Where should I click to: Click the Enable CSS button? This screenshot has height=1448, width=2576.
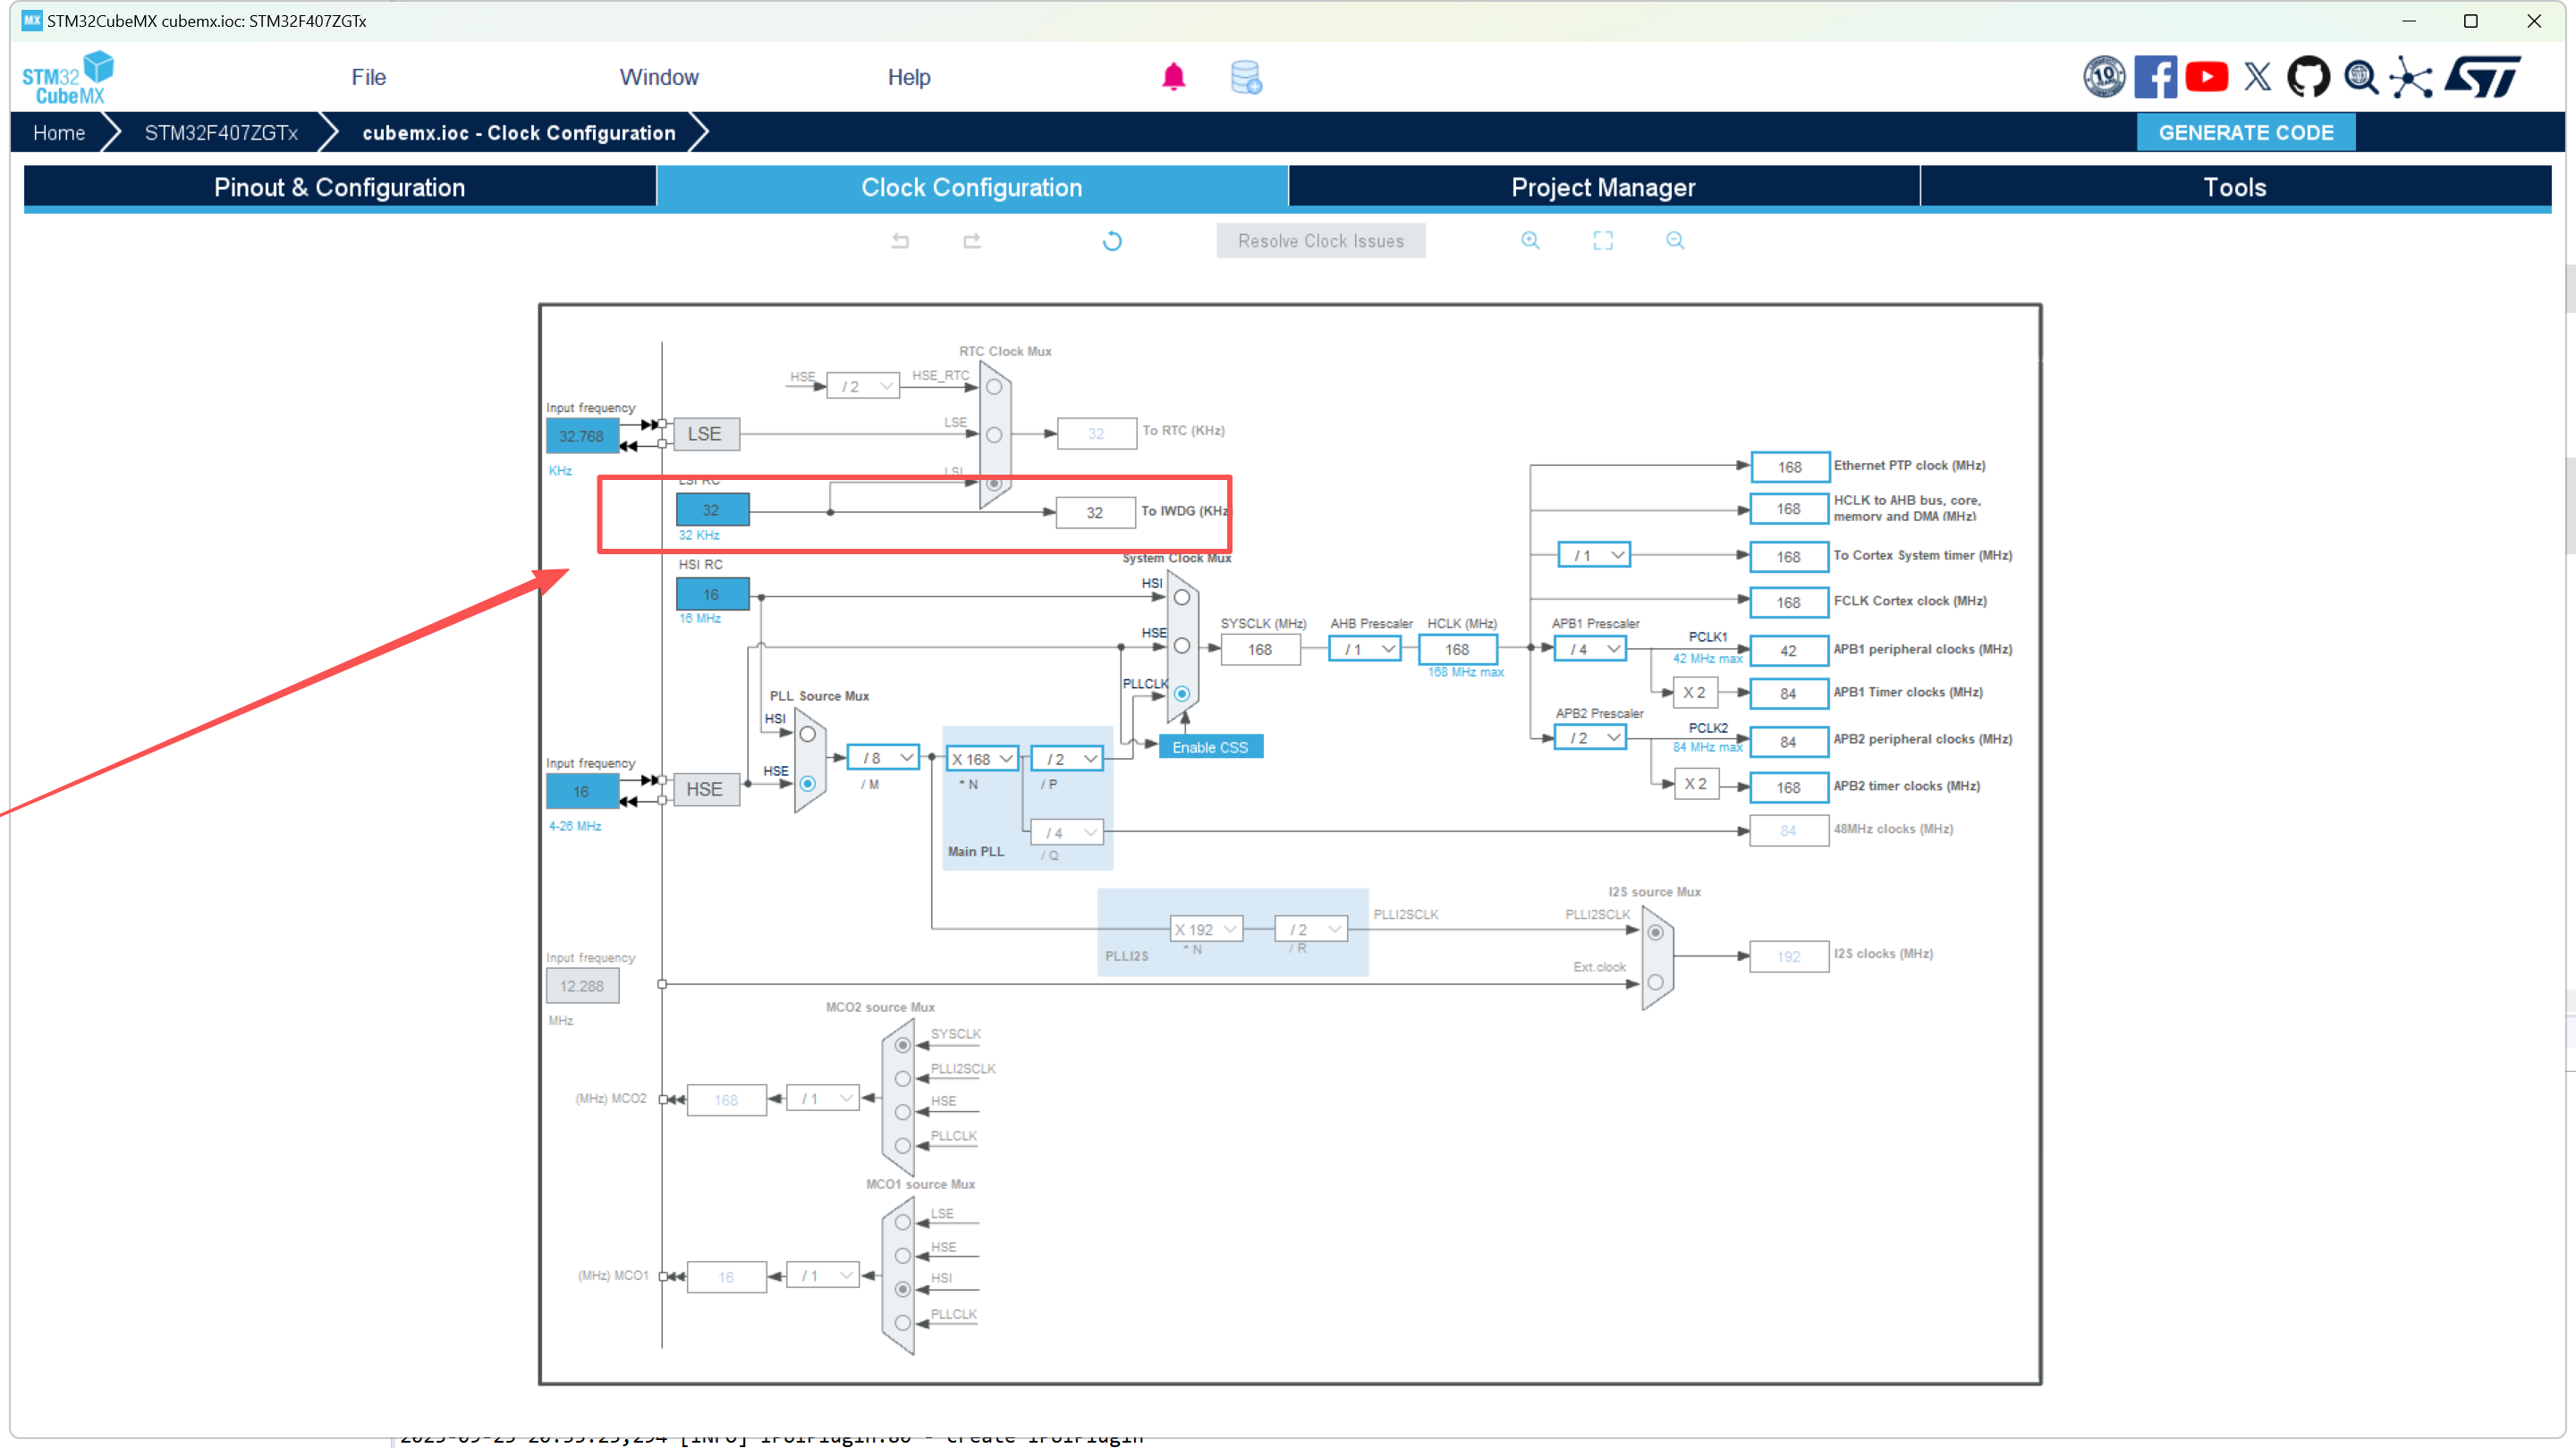tap(1210, 747)
